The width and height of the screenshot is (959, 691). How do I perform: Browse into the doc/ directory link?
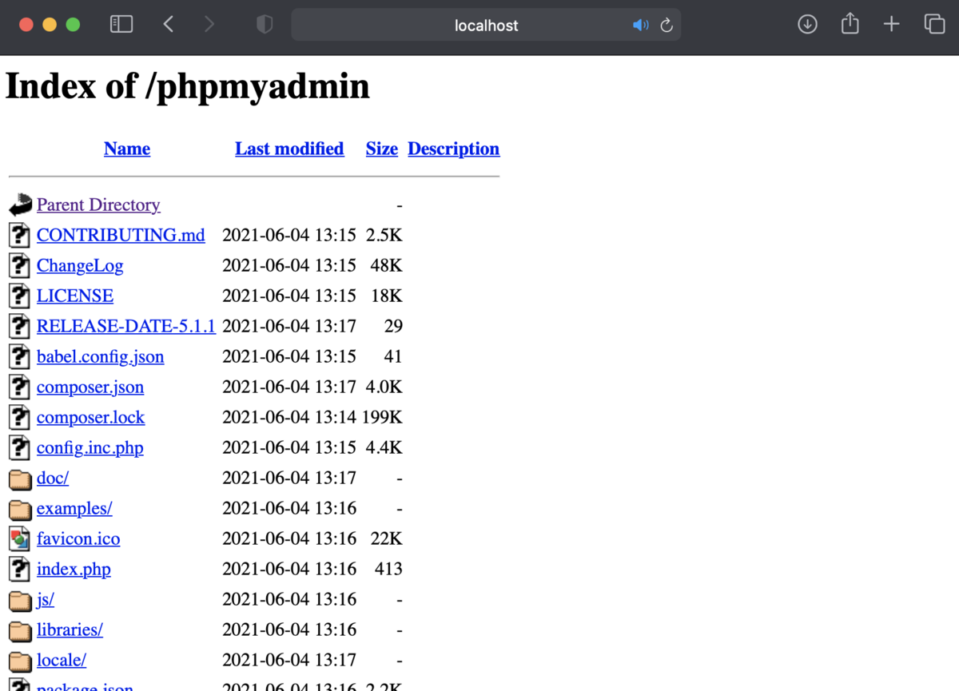pyautogui.click(x=53, y=478)
